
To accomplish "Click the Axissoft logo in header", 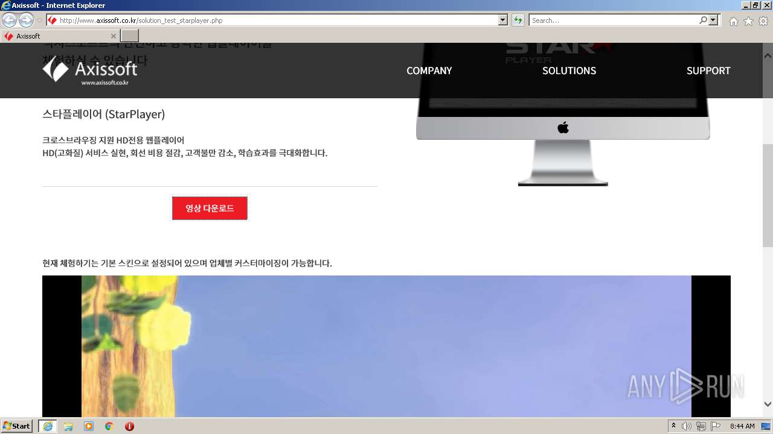I will coord(90,71).
